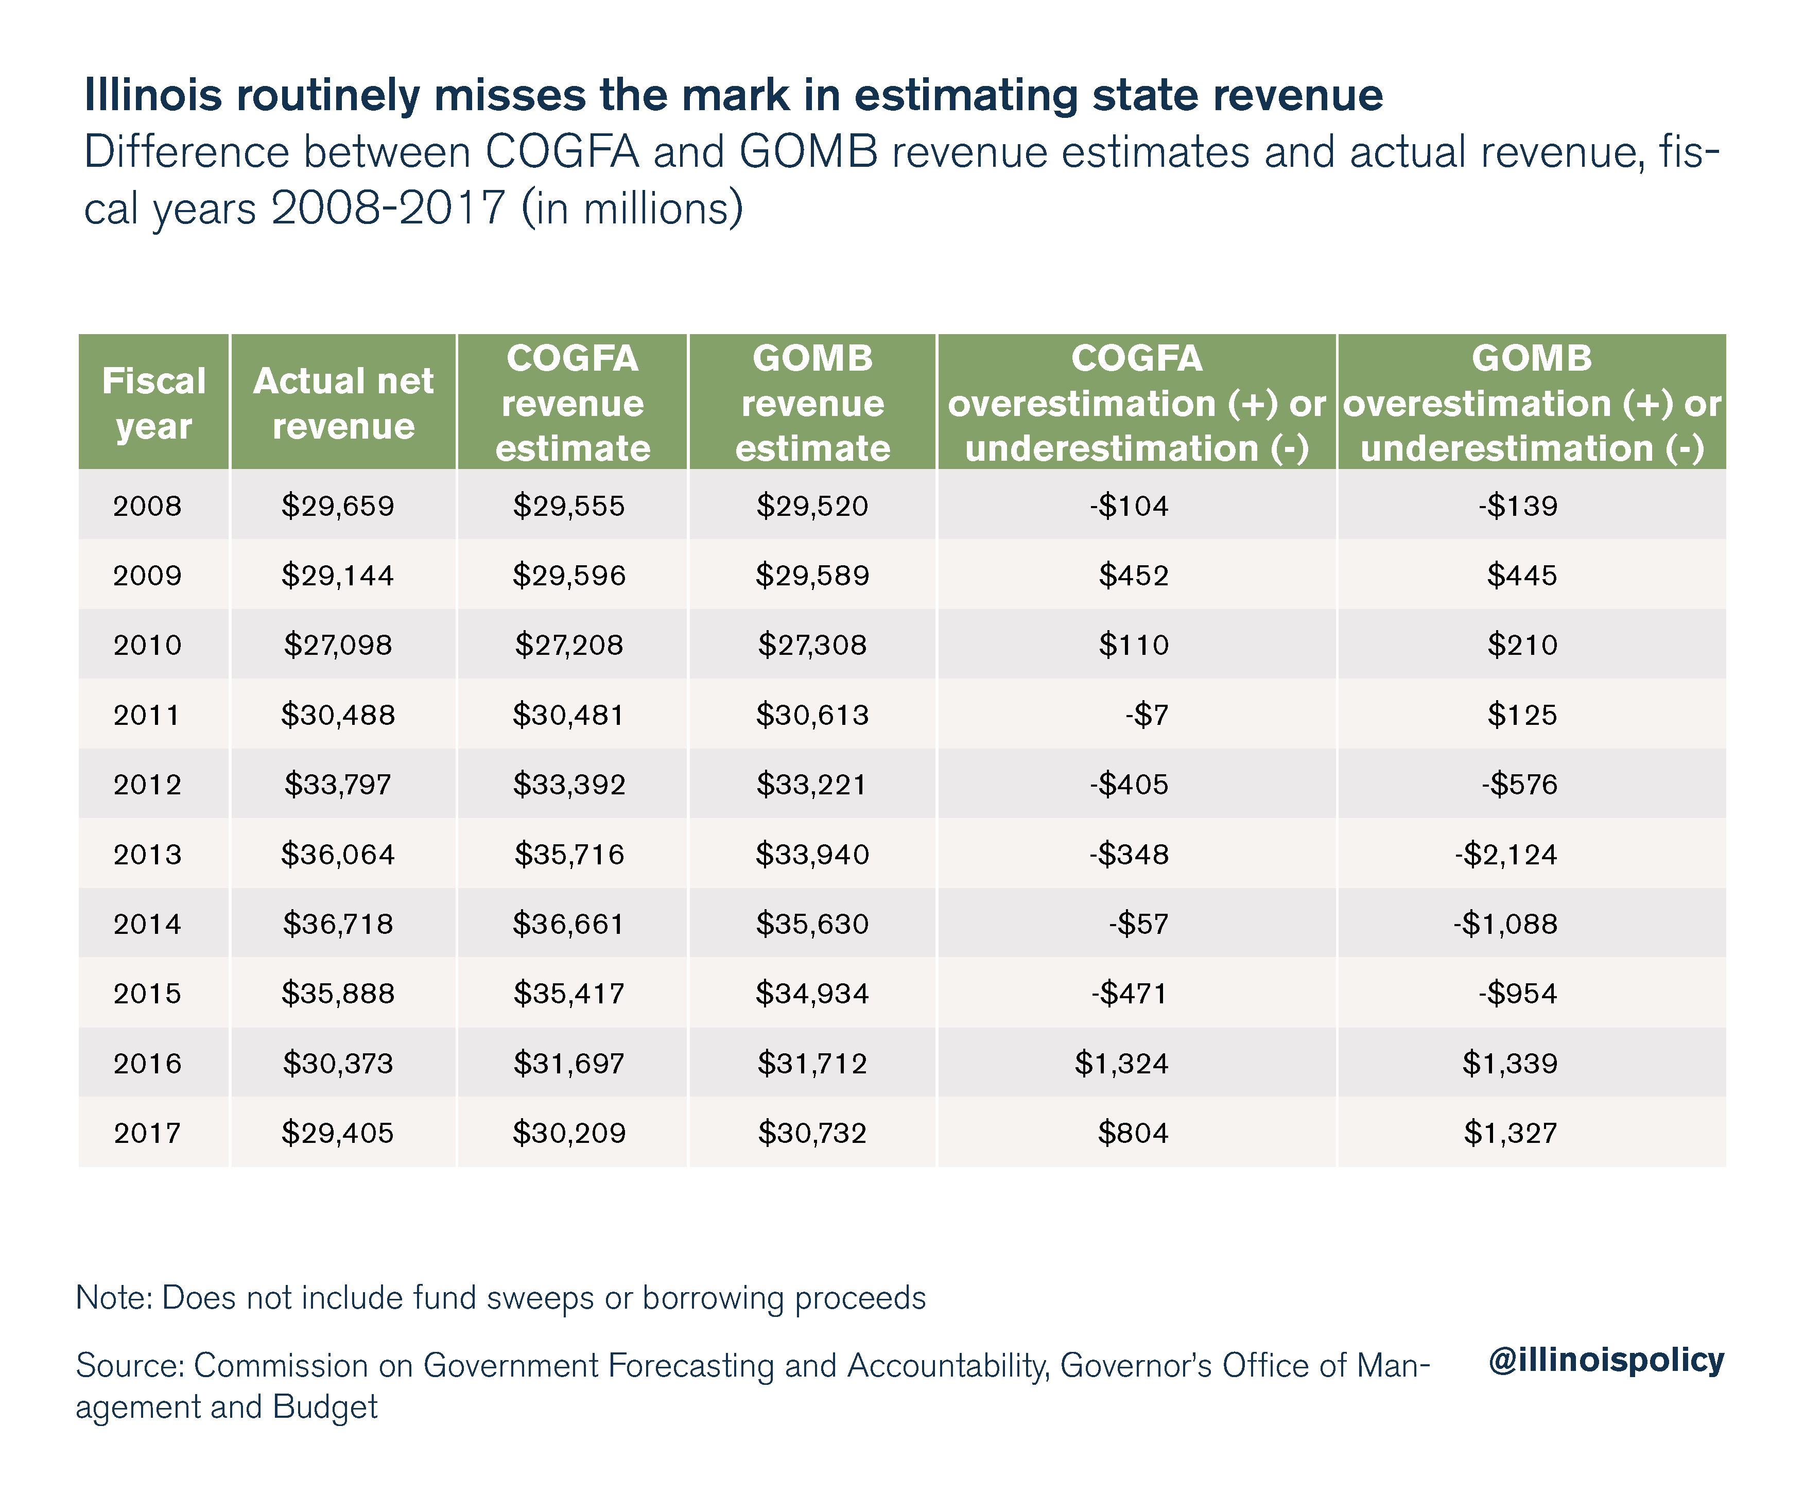Click GOMB difference -$1,088

[1506, 924]
